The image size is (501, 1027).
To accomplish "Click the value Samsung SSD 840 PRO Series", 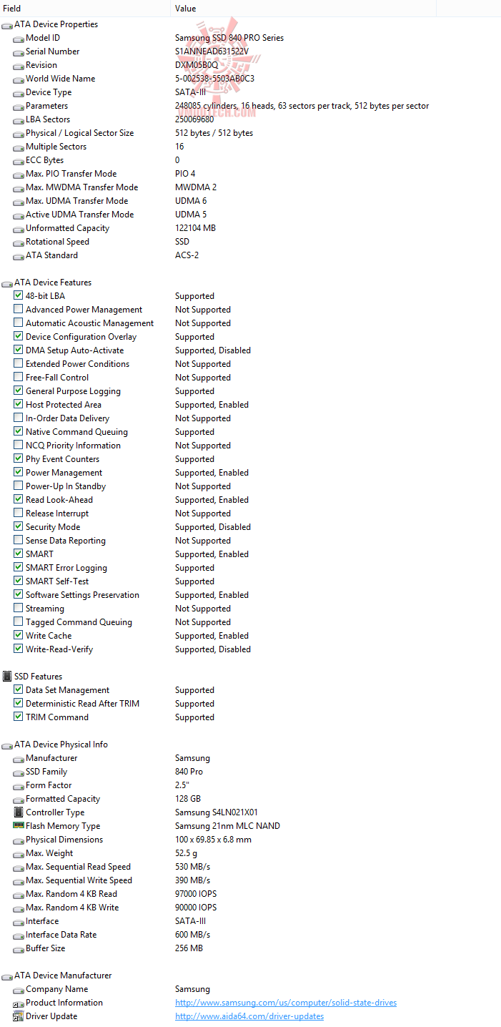I will click(229, 38).
